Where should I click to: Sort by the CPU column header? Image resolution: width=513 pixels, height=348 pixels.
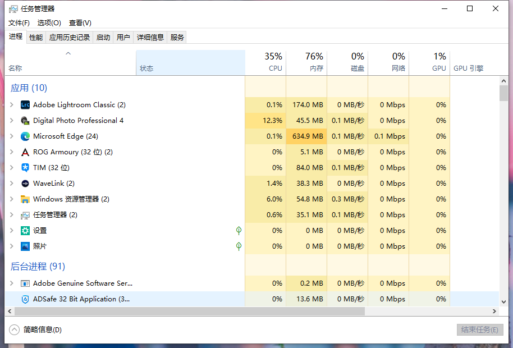click(x=265, y=62)
